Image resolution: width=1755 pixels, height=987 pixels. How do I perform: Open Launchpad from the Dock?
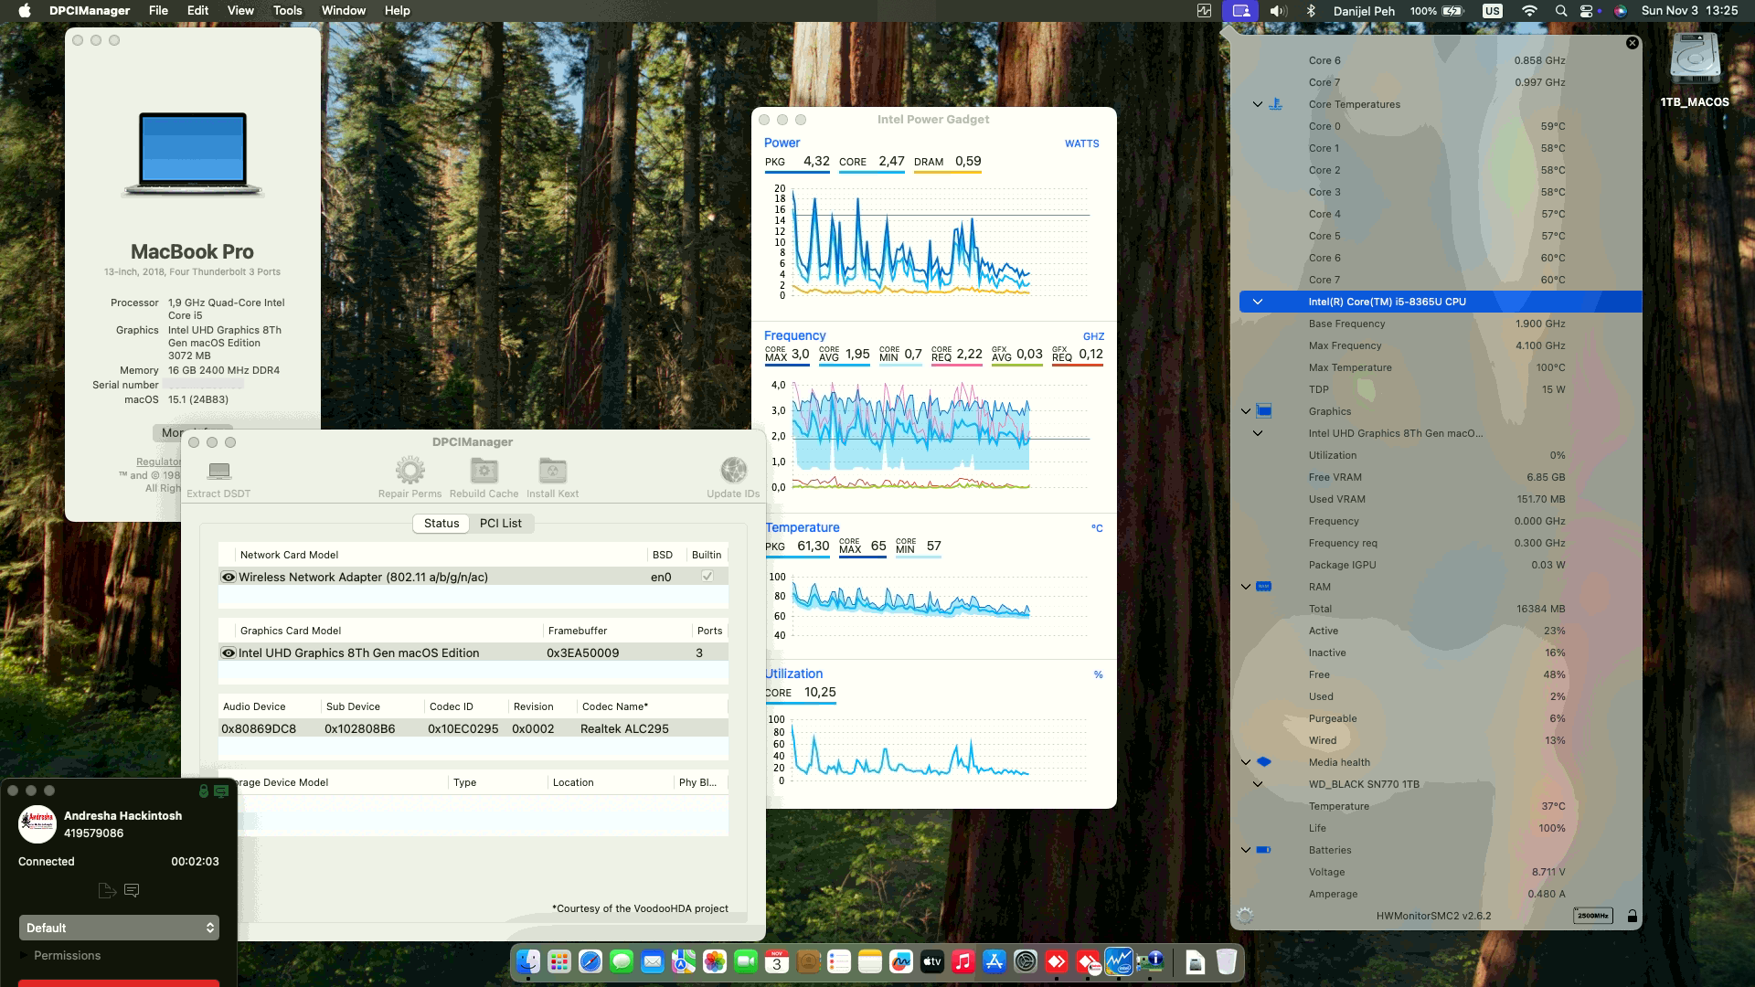click(x=559, y=961)
